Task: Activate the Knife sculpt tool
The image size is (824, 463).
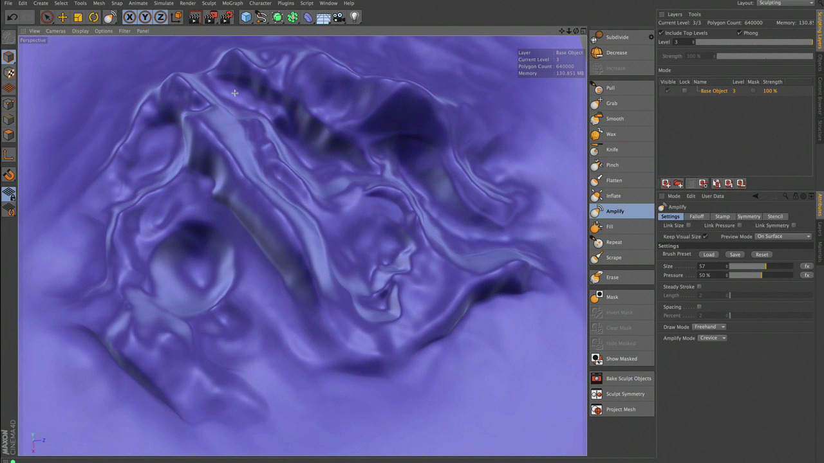Action: pos(612,150)
